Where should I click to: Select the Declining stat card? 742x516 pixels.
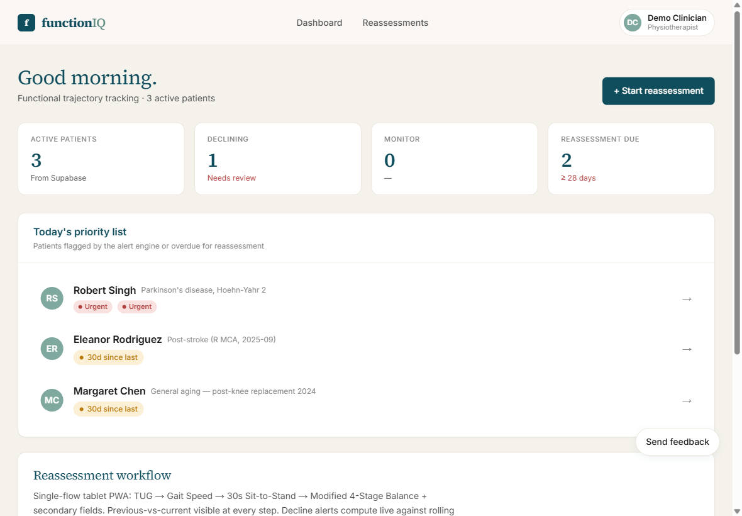278,159
